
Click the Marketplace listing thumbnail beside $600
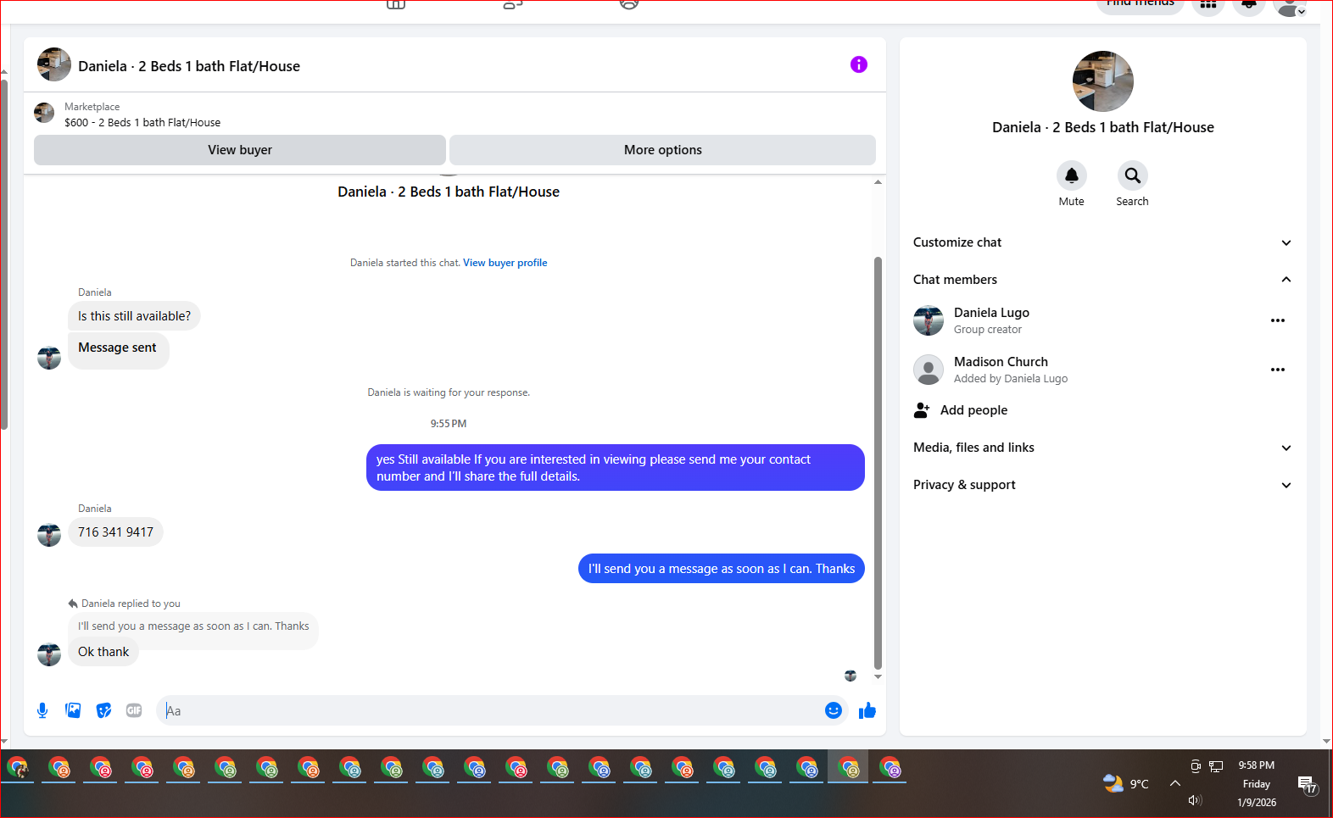coord(44,113)
